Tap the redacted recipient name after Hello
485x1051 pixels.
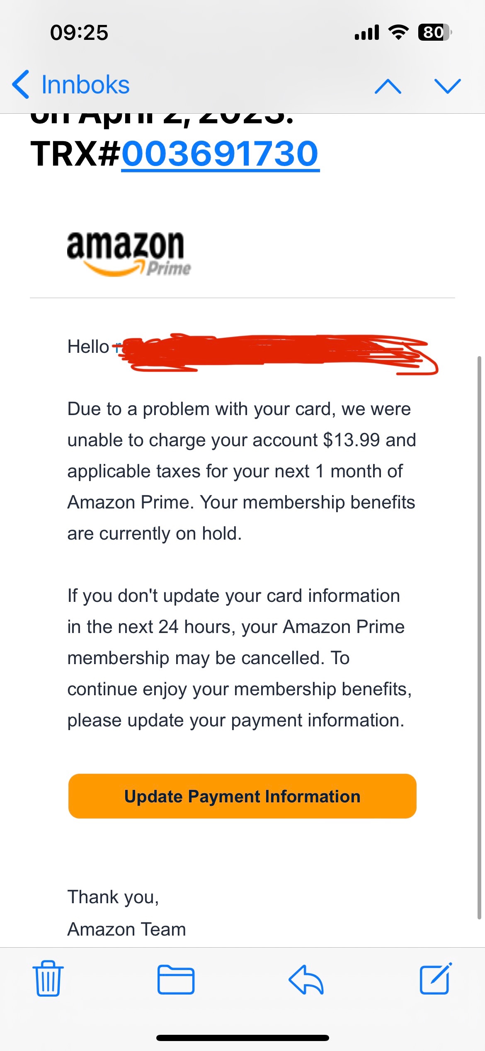click(274, 351)
